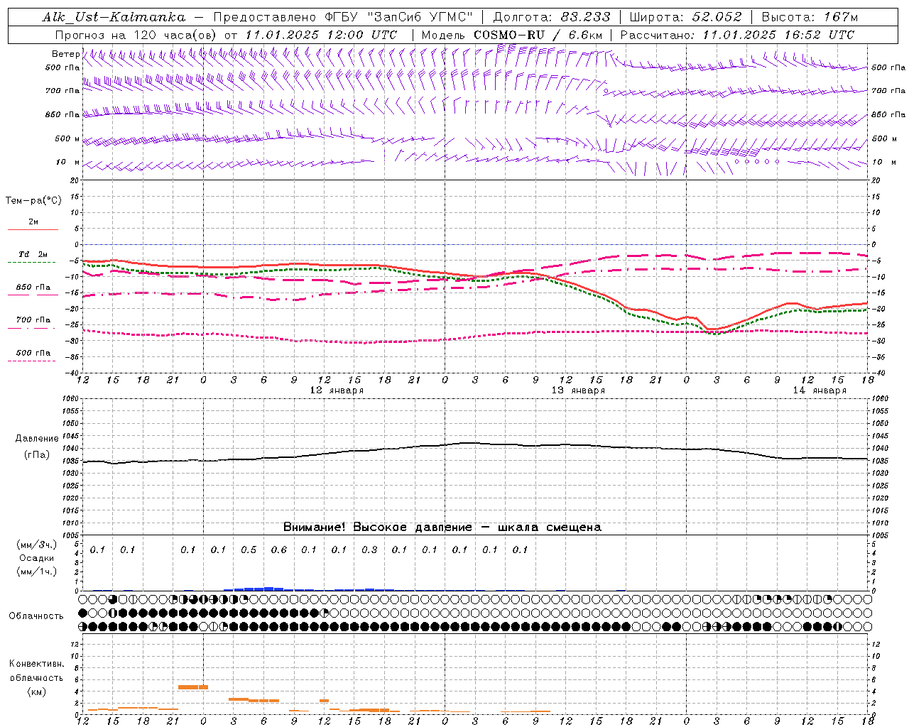Click the Осадки panel label
This screenshot has width=909, height=727.
point(37,558)
